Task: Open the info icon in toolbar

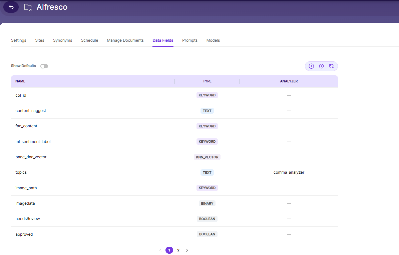Action: click(x=321, y=66)
